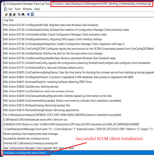
Task: Select the clientstate.dat exists log line
Action: [x=78, y=120]
